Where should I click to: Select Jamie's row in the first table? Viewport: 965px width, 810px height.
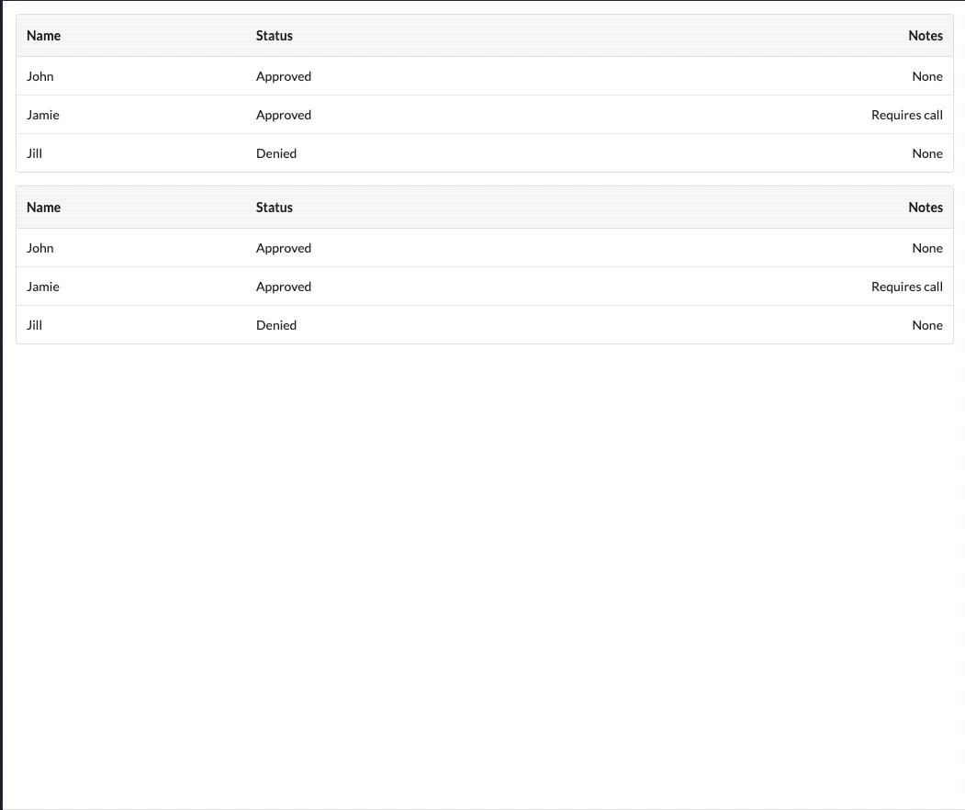click(x=43, y=115)
